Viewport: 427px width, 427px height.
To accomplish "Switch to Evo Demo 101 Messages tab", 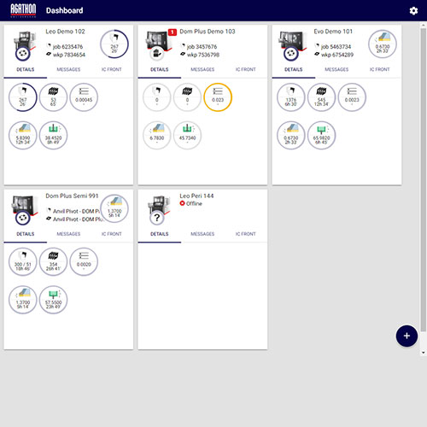I will (x=336, y=69).
